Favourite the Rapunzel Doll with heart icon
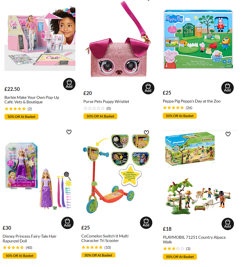 click(69, 132)
